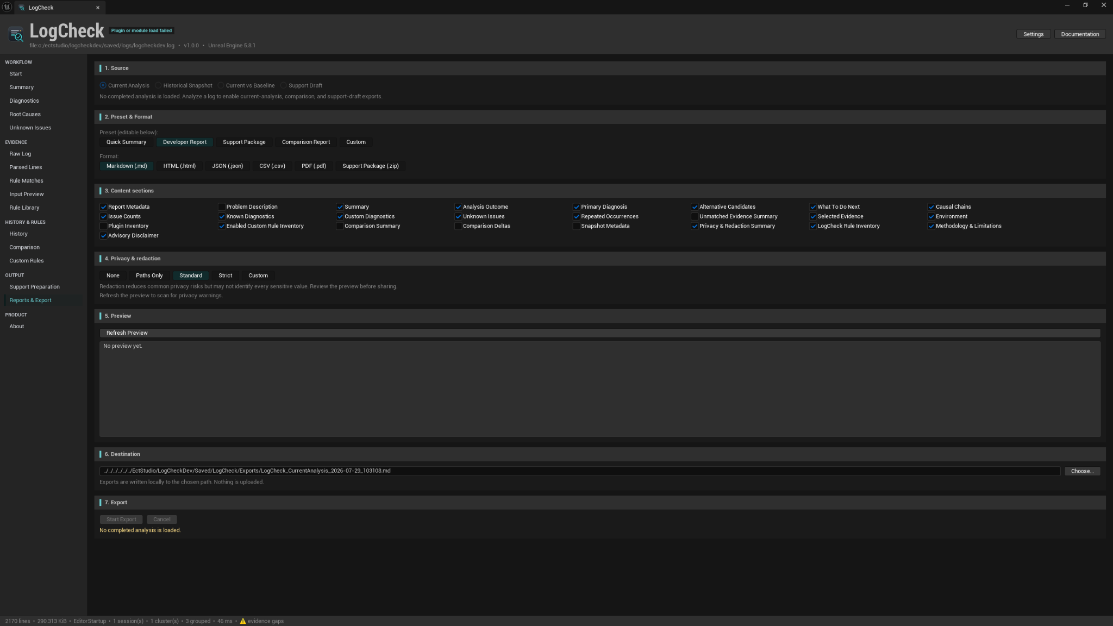Select Standard redaction level

coord(191,276)
